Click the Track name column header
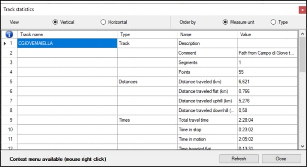Image resolution: width=307 pixels, height=167 pixels. (x=67, y=35)
